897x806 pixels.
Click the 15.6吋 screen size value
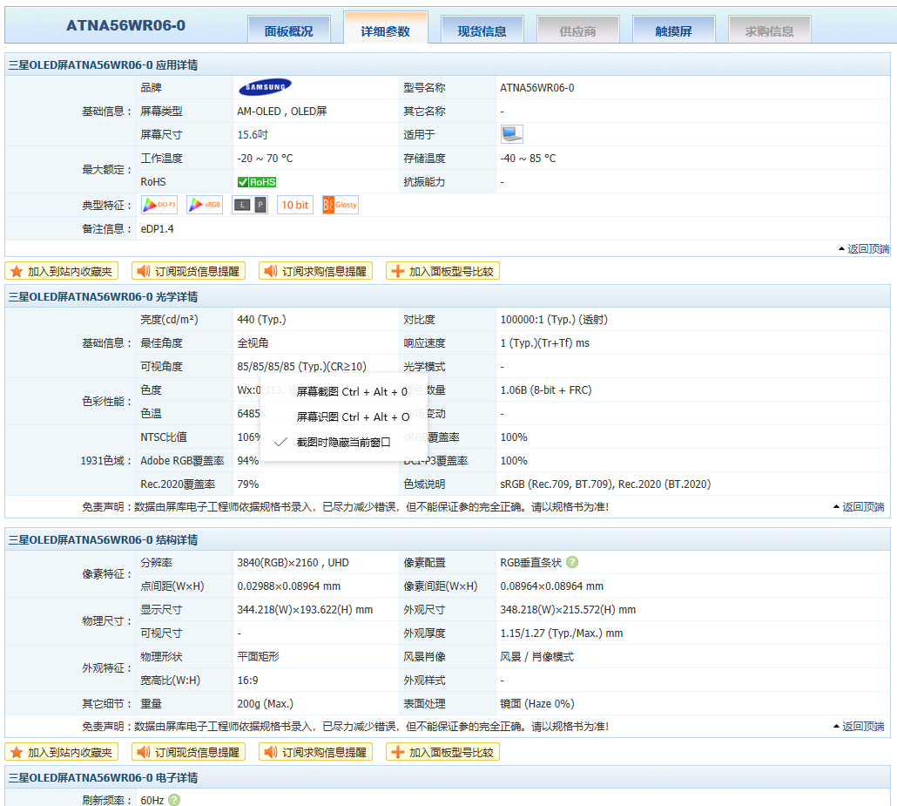click(253, 134)
